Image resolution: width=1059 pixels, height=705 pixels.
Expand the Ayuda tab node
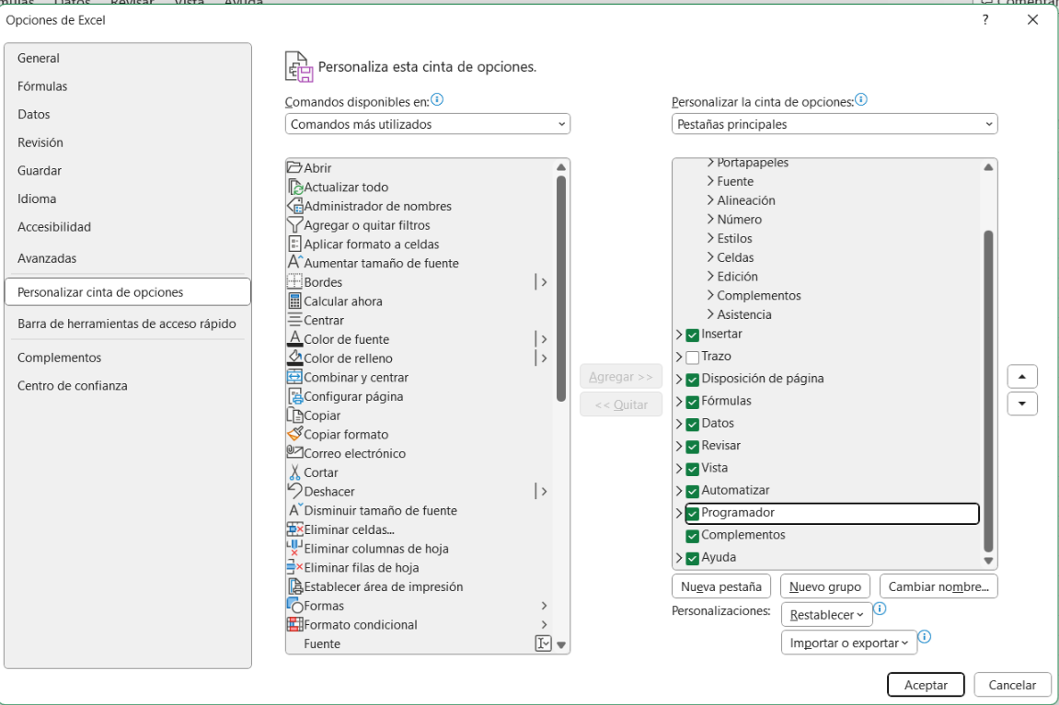(679, 557)
